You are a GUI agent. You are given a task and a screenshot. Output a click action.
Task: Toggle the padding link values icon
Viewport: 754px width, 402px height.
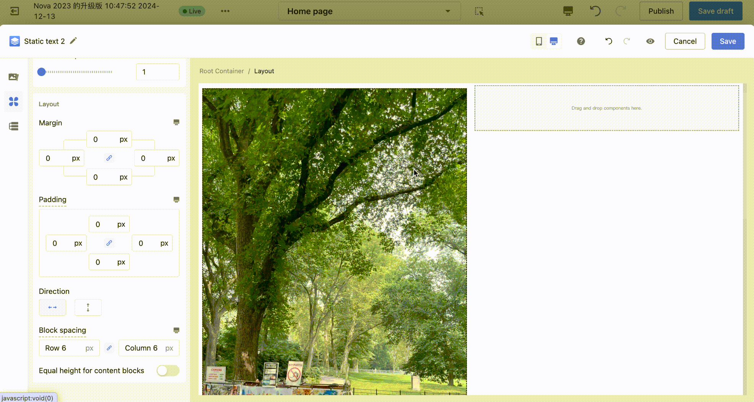pos(109,243)
